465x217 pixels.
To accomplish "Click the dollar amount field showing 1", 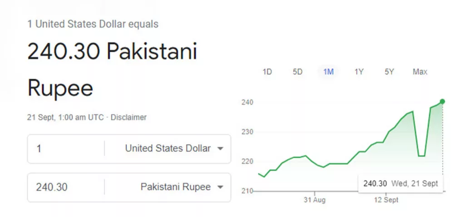I will 66,148.
